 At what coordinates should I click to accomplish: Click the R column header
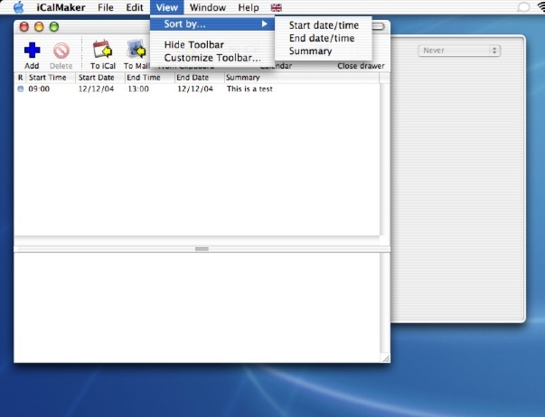pyautogui.click(x=20, y=78)
